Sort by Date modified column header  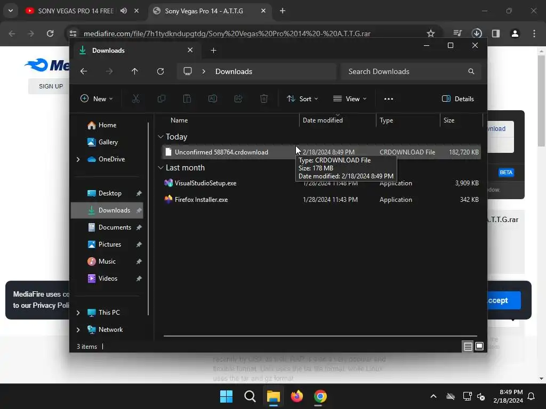[323, 120]
